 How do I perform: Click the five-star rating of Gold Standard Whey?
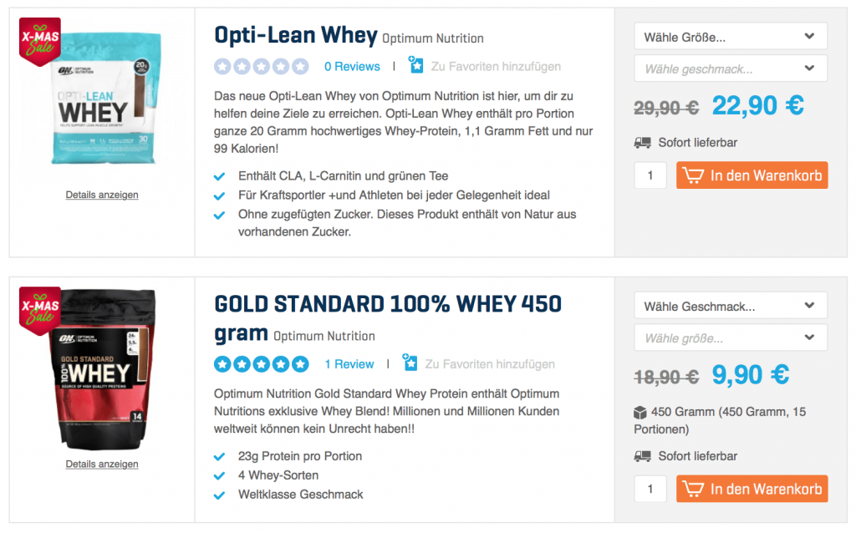point(262,364)
